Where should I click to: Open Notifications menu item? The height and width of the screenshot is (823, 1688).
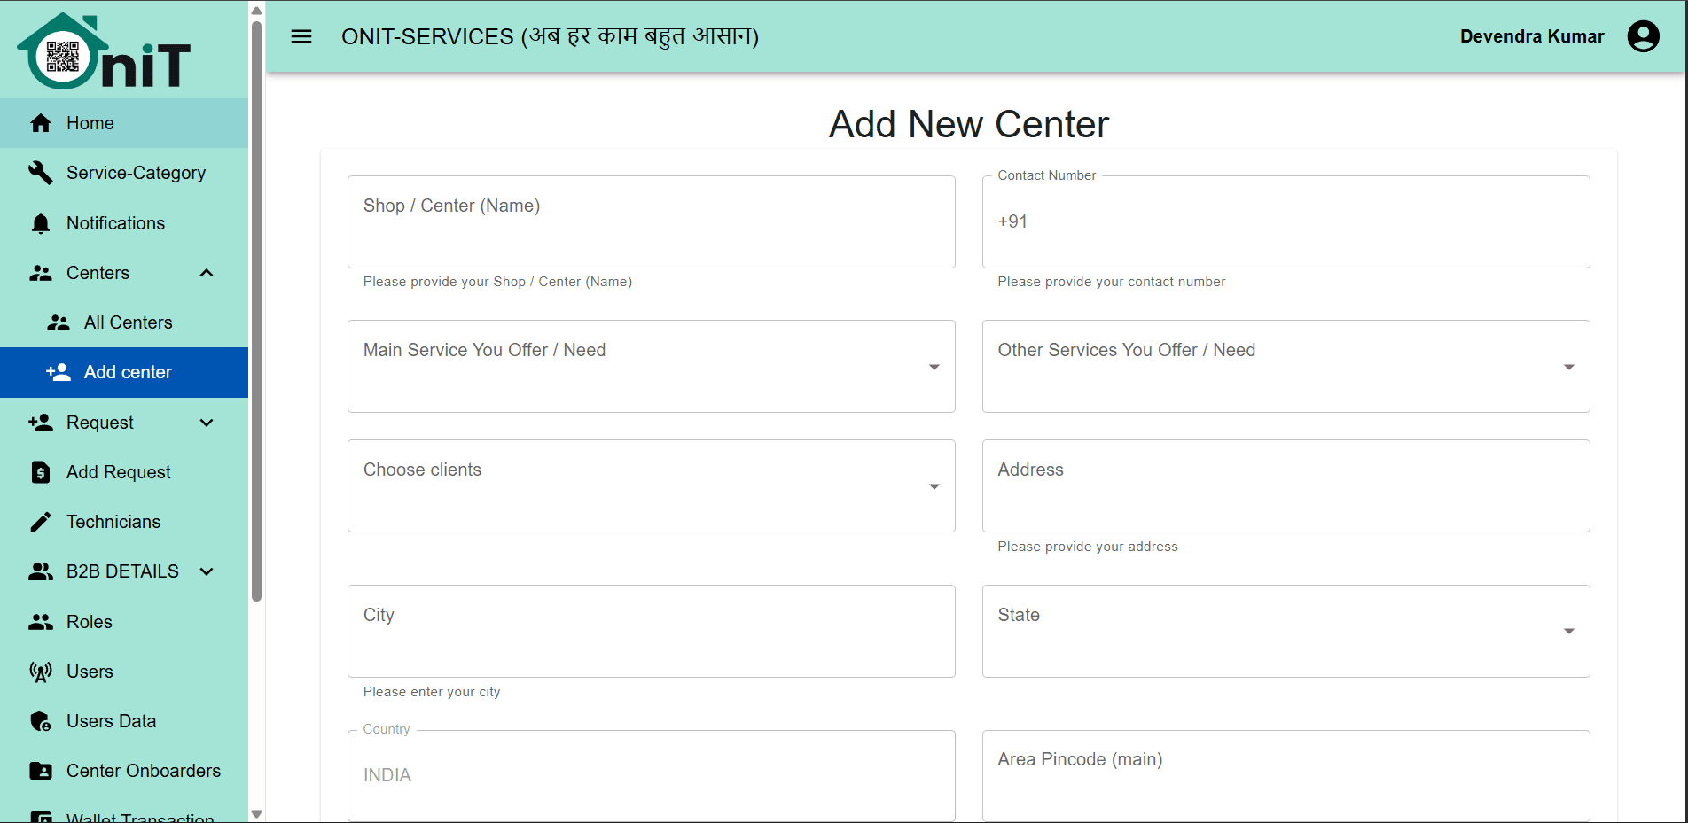click(x=124, y=223)
